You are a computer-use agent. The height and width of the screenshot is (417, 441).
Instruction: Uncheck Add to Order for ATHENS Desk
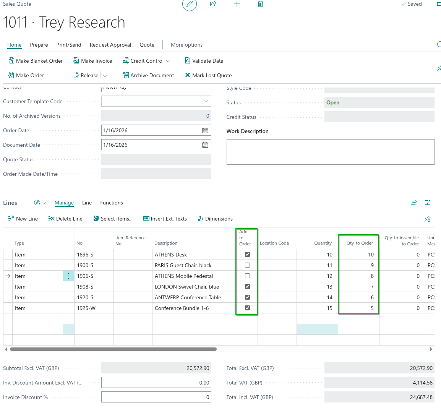tap(247, 255)
